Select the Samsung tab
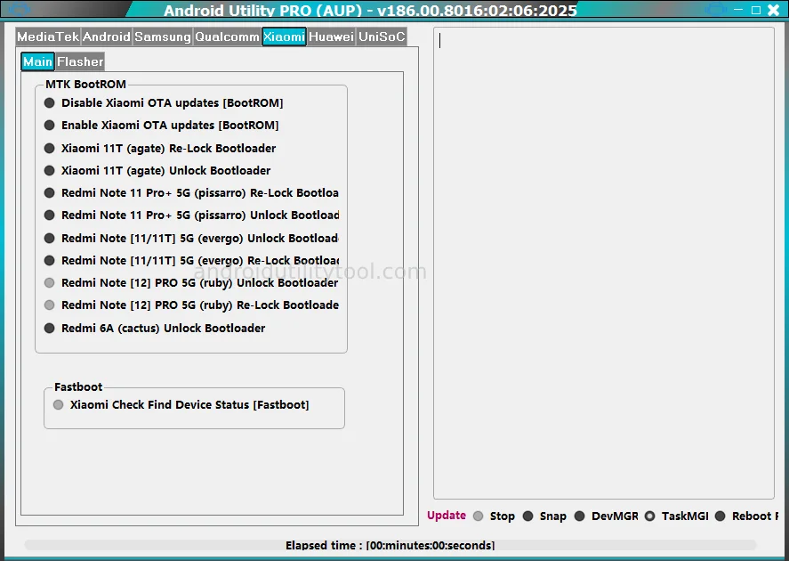789x561 pixels. click(163, 37)
